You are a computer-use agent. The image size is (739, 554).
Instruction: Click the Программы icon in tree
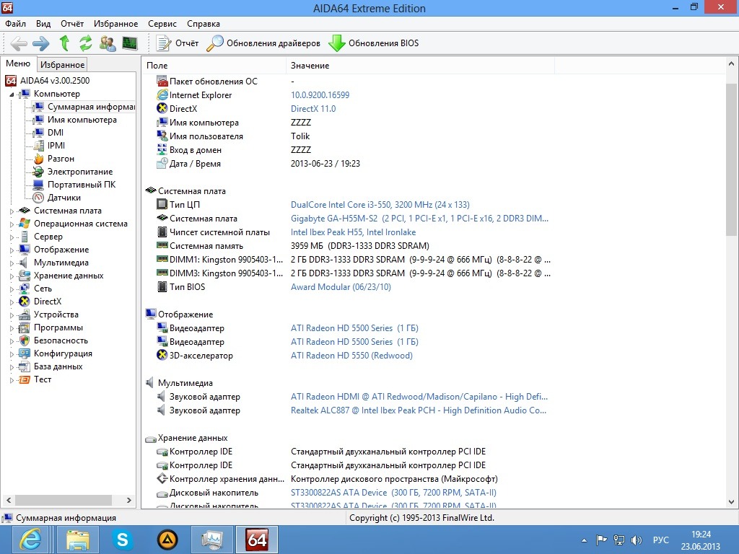click(25, 328)
